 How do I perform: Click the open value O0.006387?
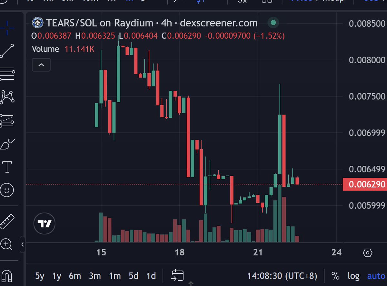pyautogui.click(x=51, y=36)
